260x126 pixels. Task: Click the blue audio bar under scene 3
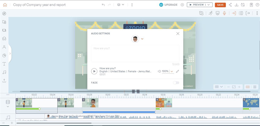[x=119, y=112]
